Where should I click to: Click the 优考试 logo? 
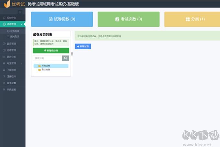point(15,4)
